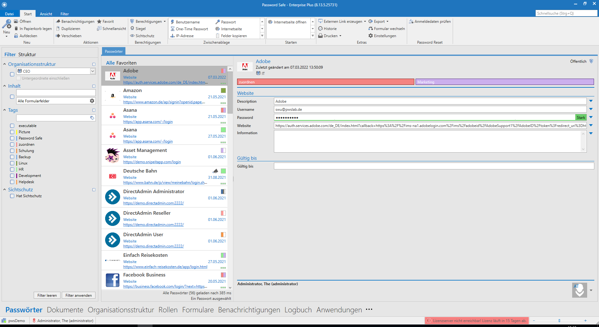Switch to the Ansicht ribbon tab

click(x=46, y=14)
